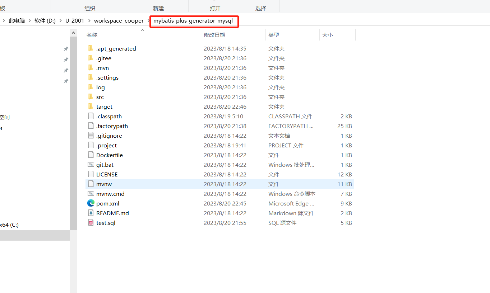Click the 打开 ribbon group label

pos(215,8)
